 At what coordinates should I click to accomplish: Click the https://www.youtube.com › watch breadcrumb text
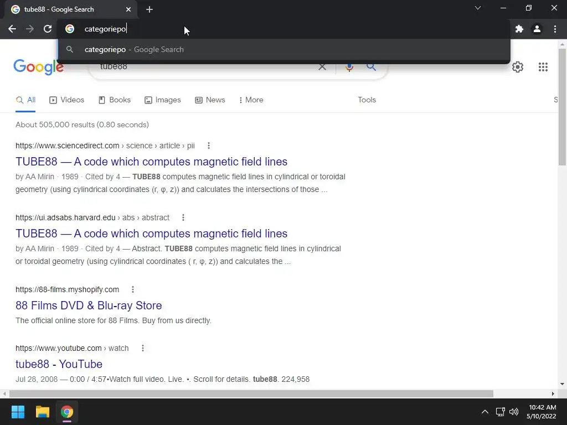click(72, 348)
